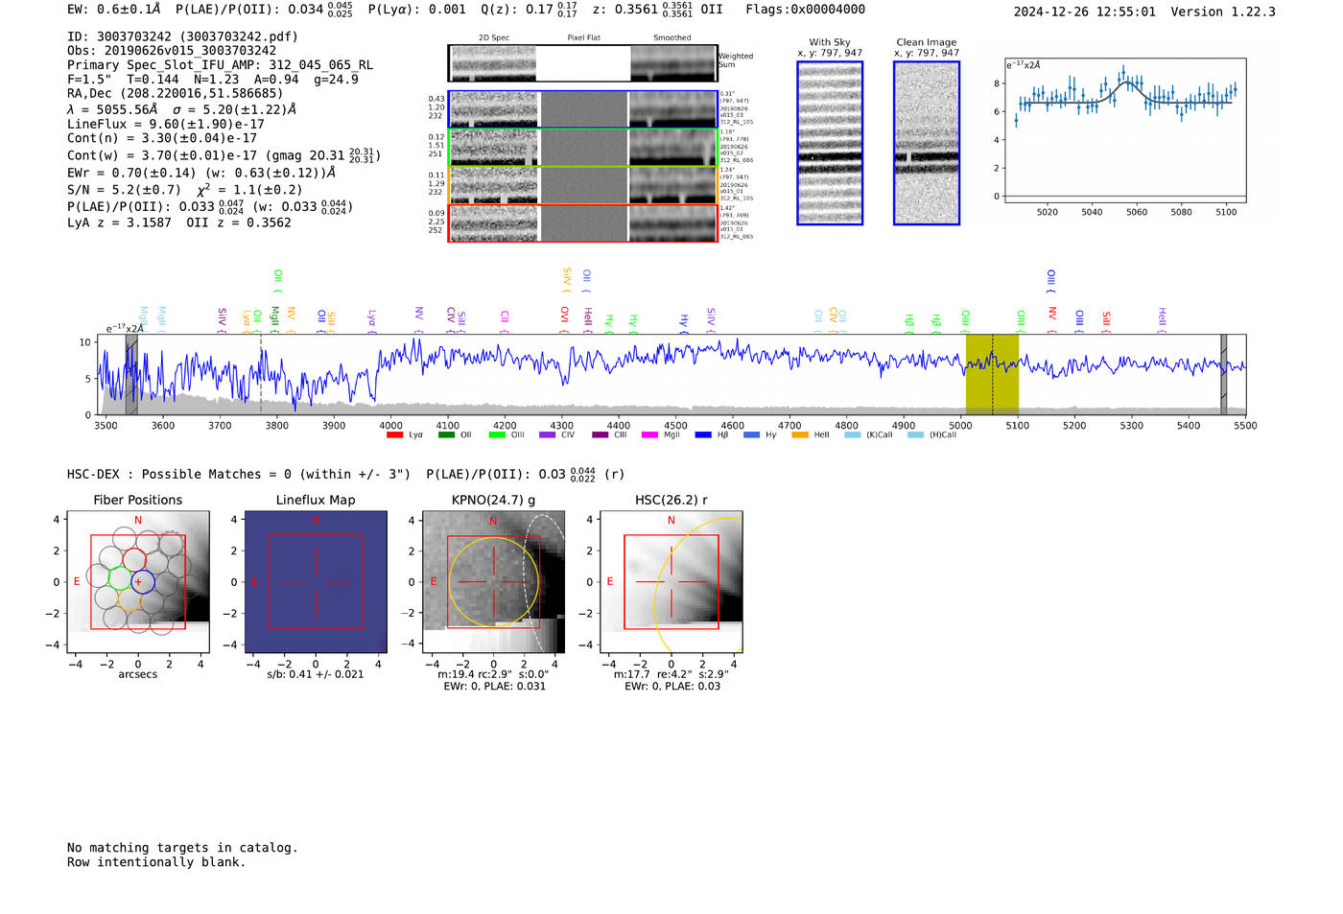Click the CIII legend swatch
1343x914 pixels.
pyautogui.click(x=600, y=435)
